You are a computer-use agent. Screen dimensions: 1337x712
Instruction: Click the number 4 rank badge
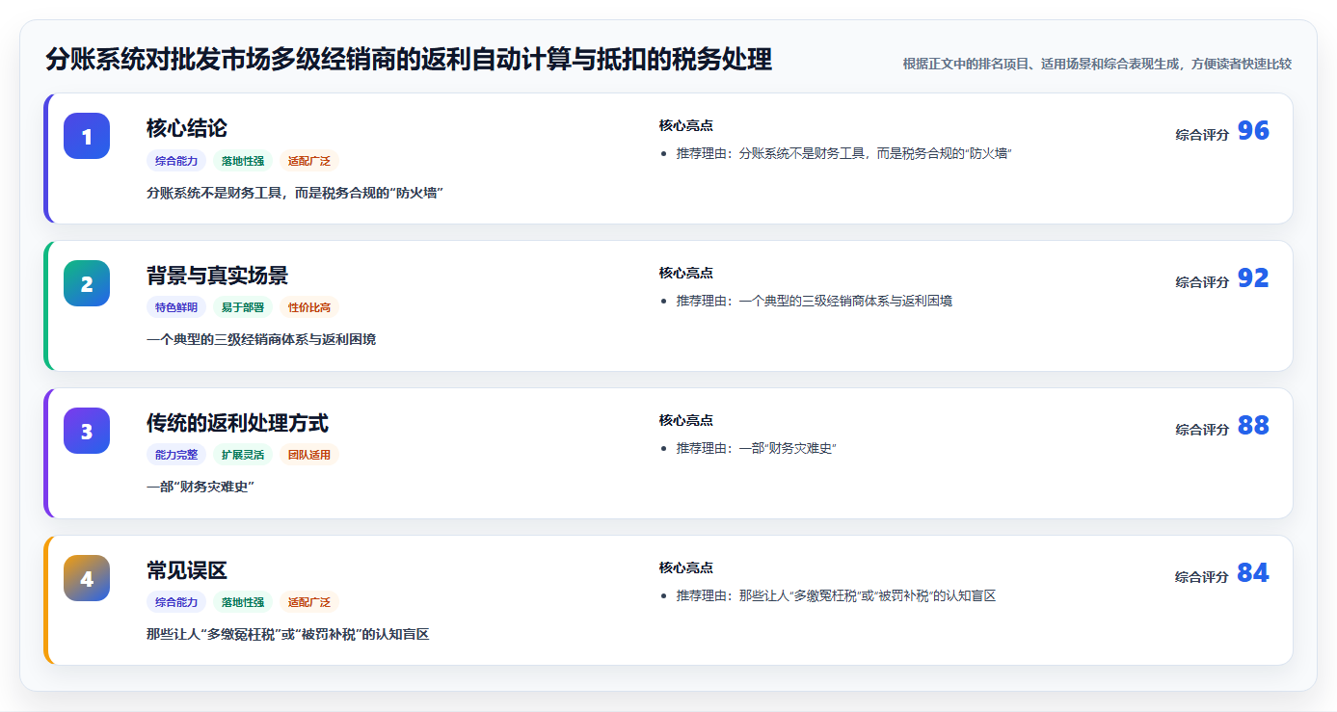(87, 578)
